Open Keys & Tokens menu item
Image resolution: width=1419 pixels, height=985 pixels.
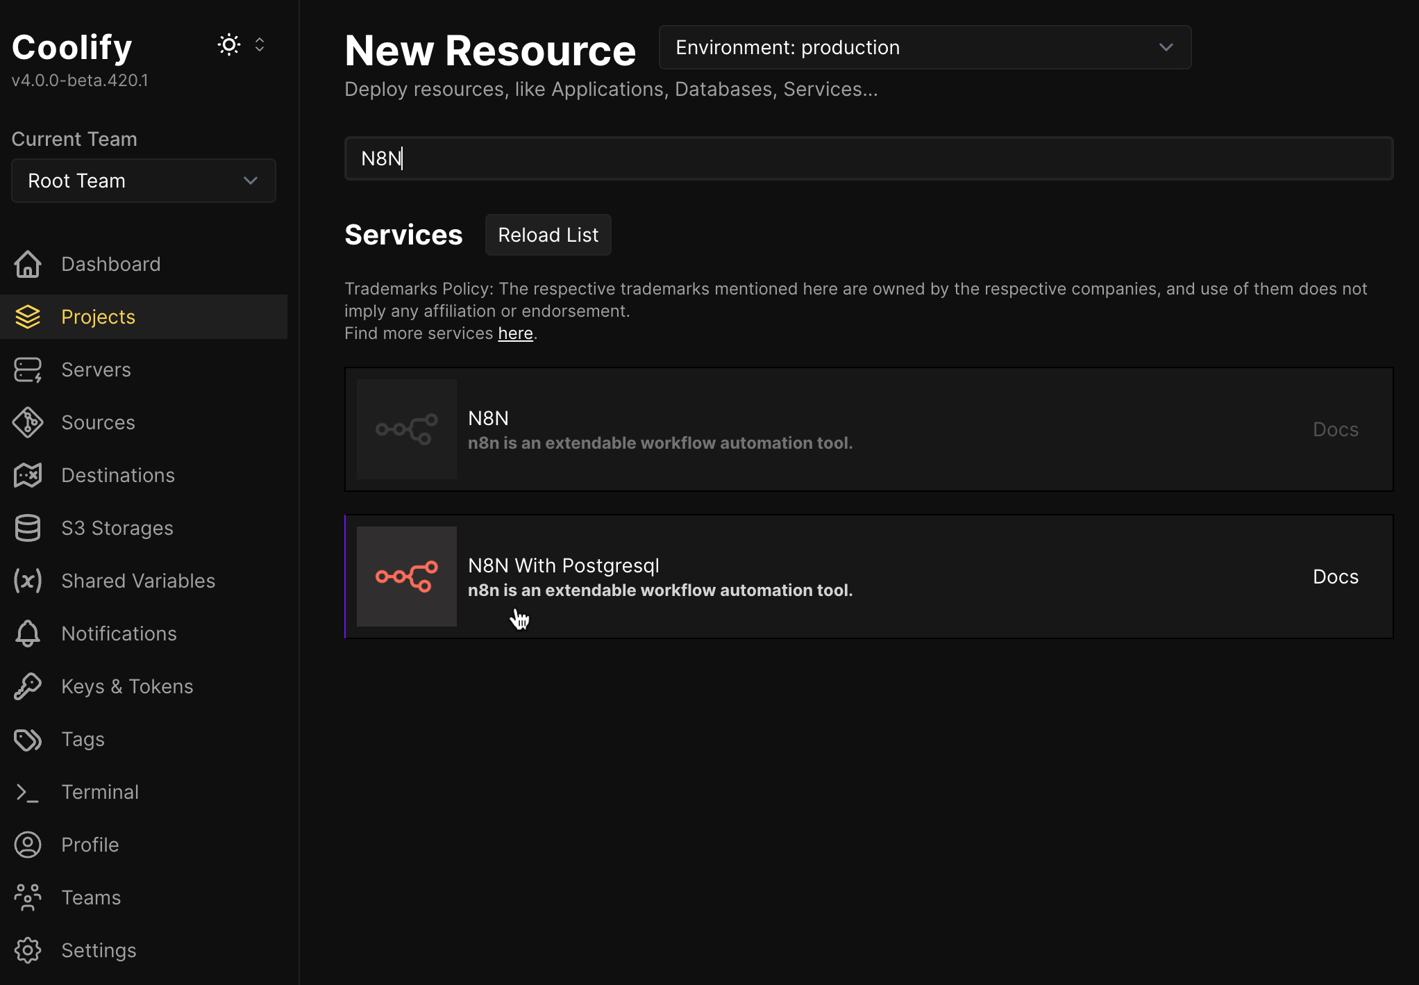coord(144,686)
